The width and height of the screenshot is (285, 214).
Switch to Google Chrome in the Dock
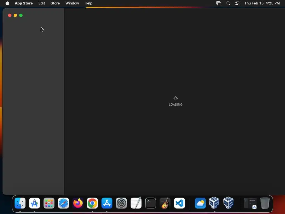coord(92,203)
